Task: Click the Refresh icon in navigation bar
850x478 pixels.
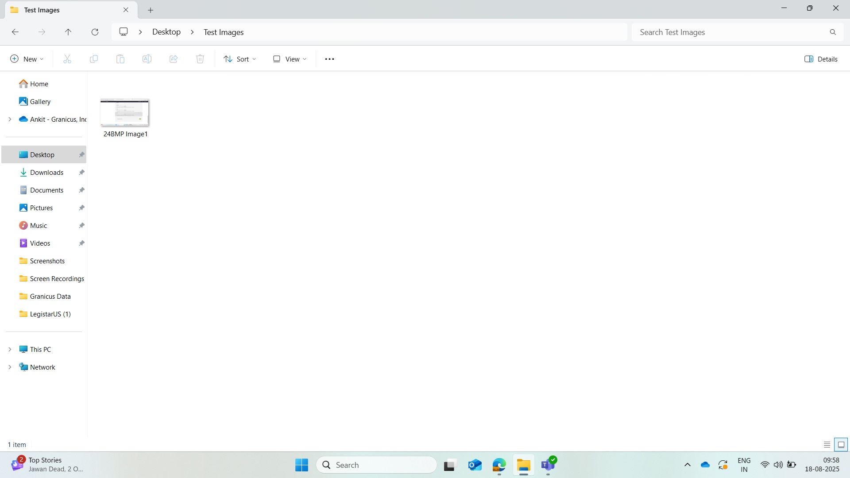Action: click(x=95, y=32)
